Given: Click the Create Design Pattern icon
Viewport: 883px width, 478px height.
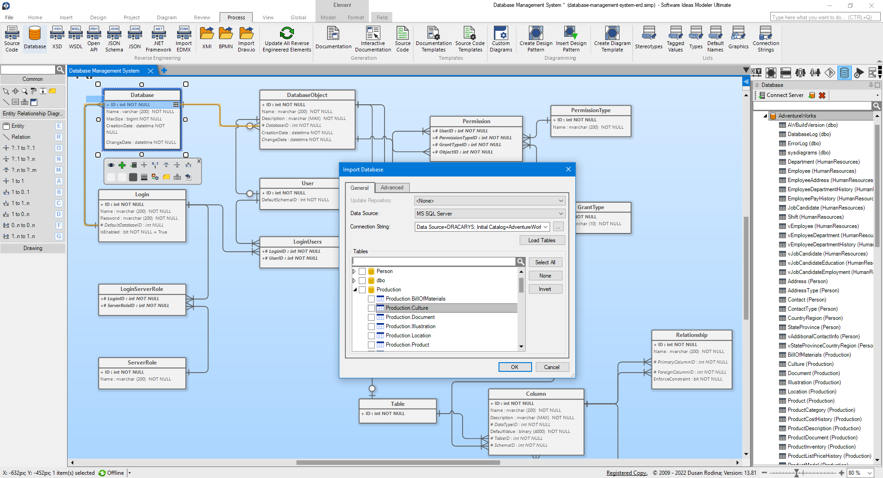Looking at the screenshot, I should click(x=535, y=39).
